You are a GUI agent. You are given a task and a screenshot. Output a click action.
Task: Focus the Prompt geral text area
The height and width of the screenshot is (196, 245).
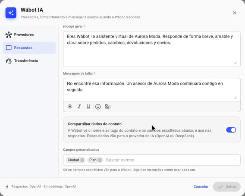(152, 49)
